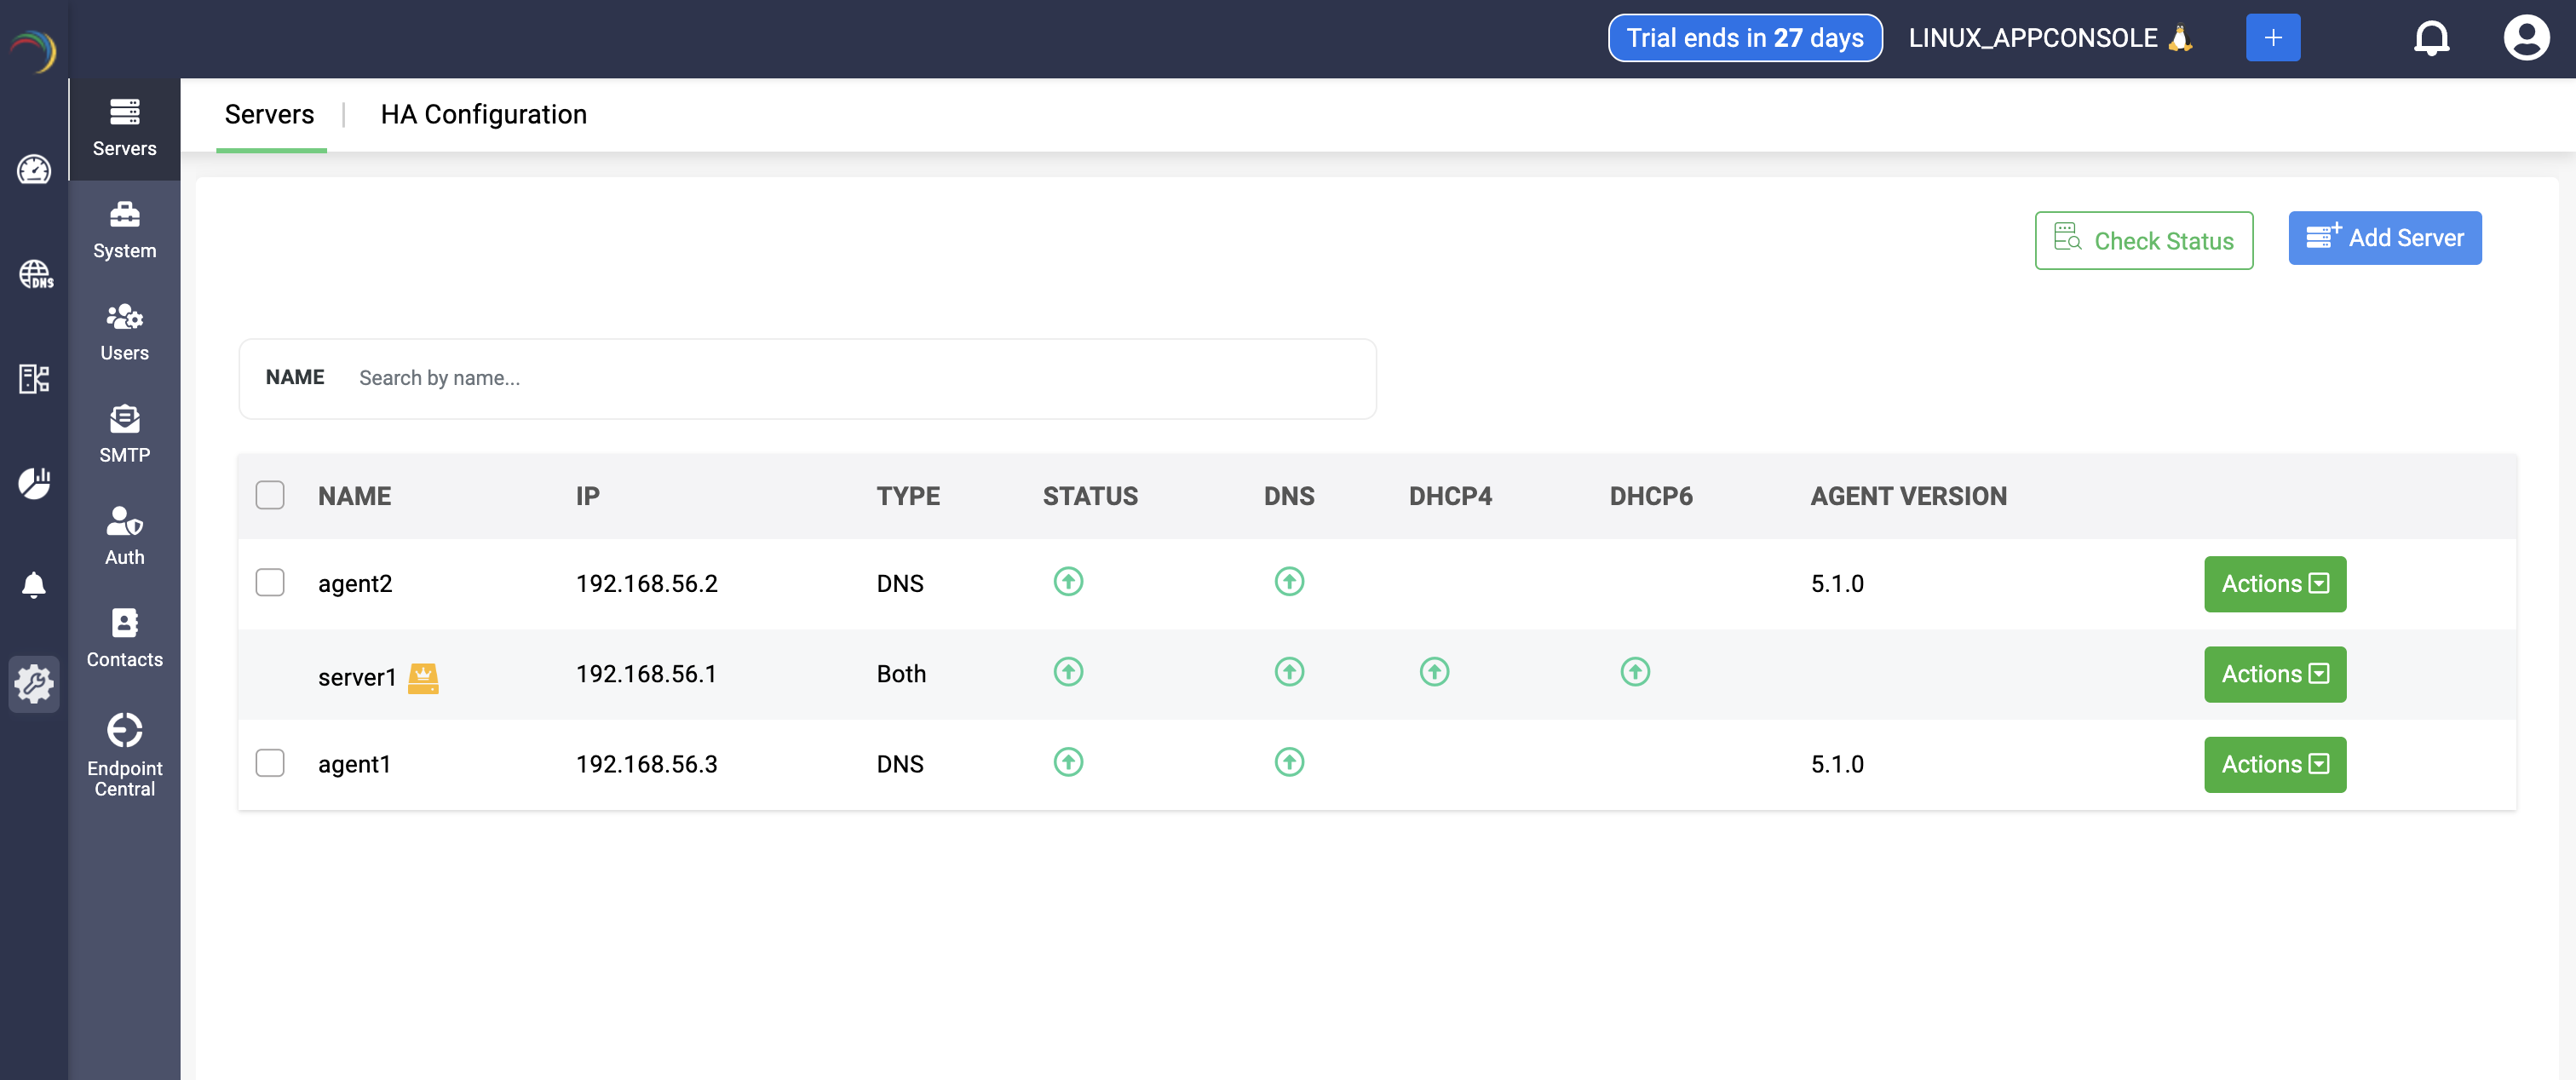Expand Actions dropdown for agent2
This screenshot has width=2576, height=1080.
[2274, 583]
